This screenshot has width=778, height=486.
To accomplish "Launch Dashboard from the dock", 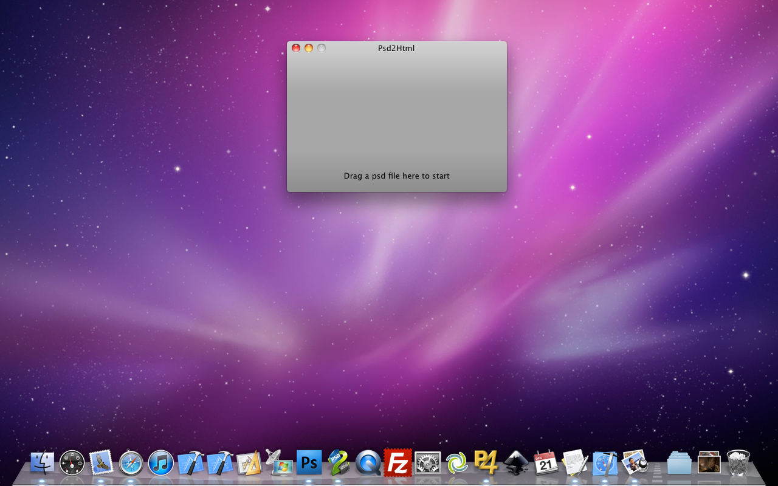I will pyautogui.click(x=72, y=464).
